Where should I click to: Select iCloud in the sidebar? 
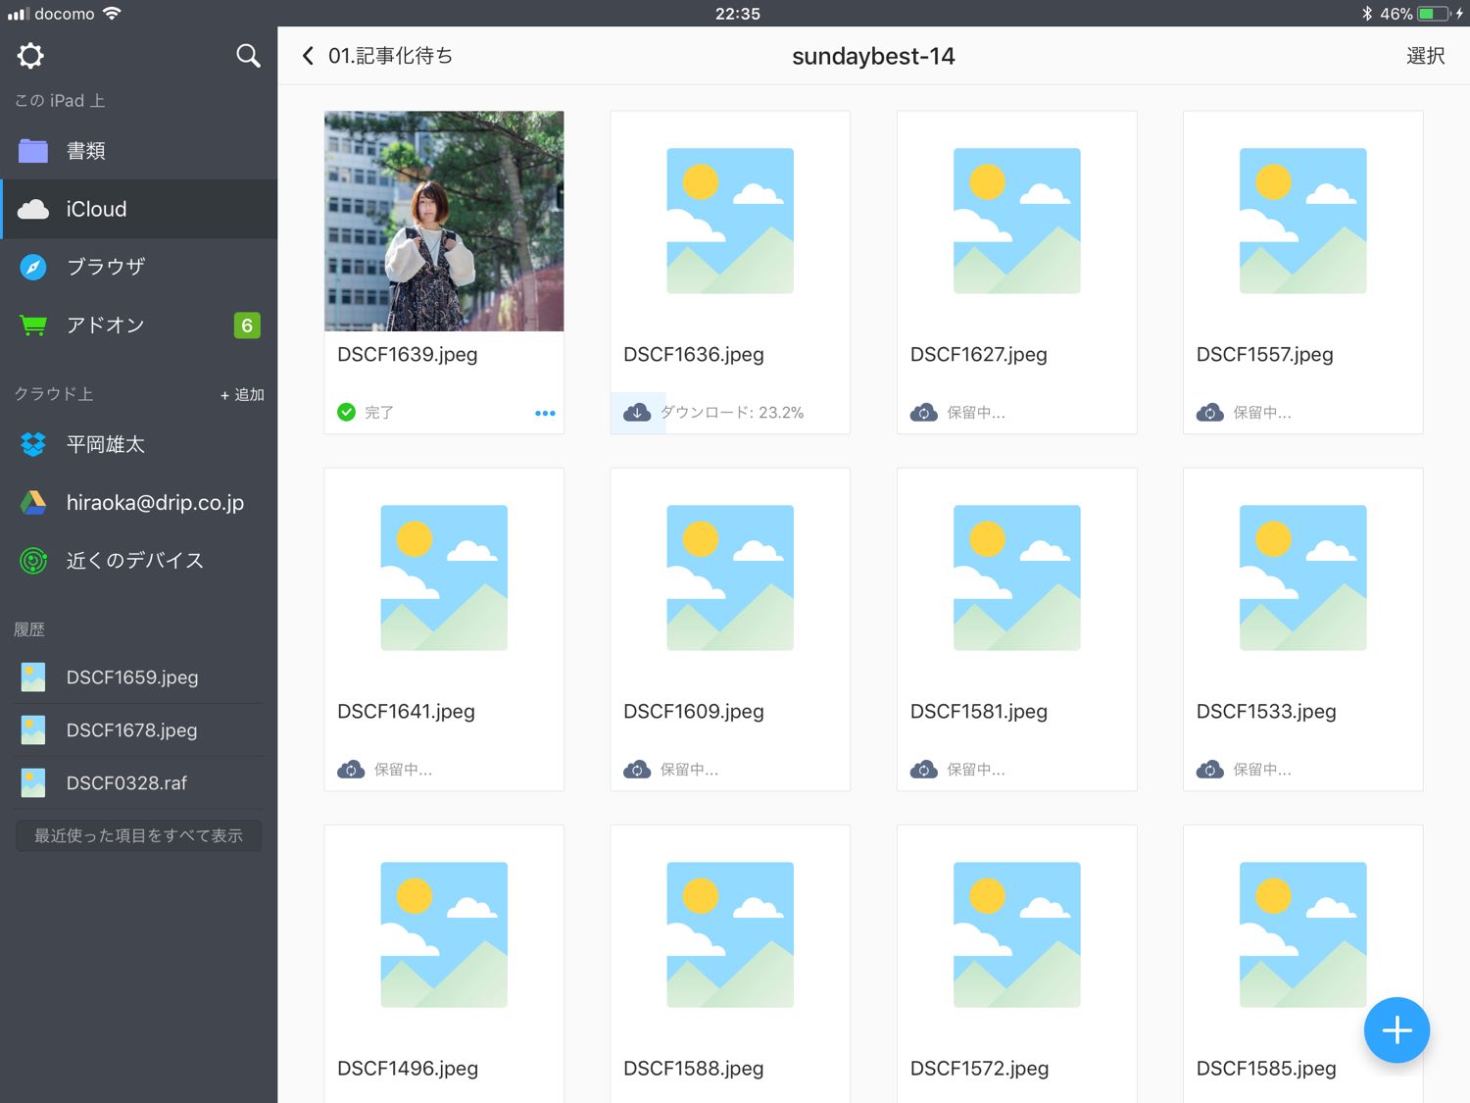(x=96, y=209)
